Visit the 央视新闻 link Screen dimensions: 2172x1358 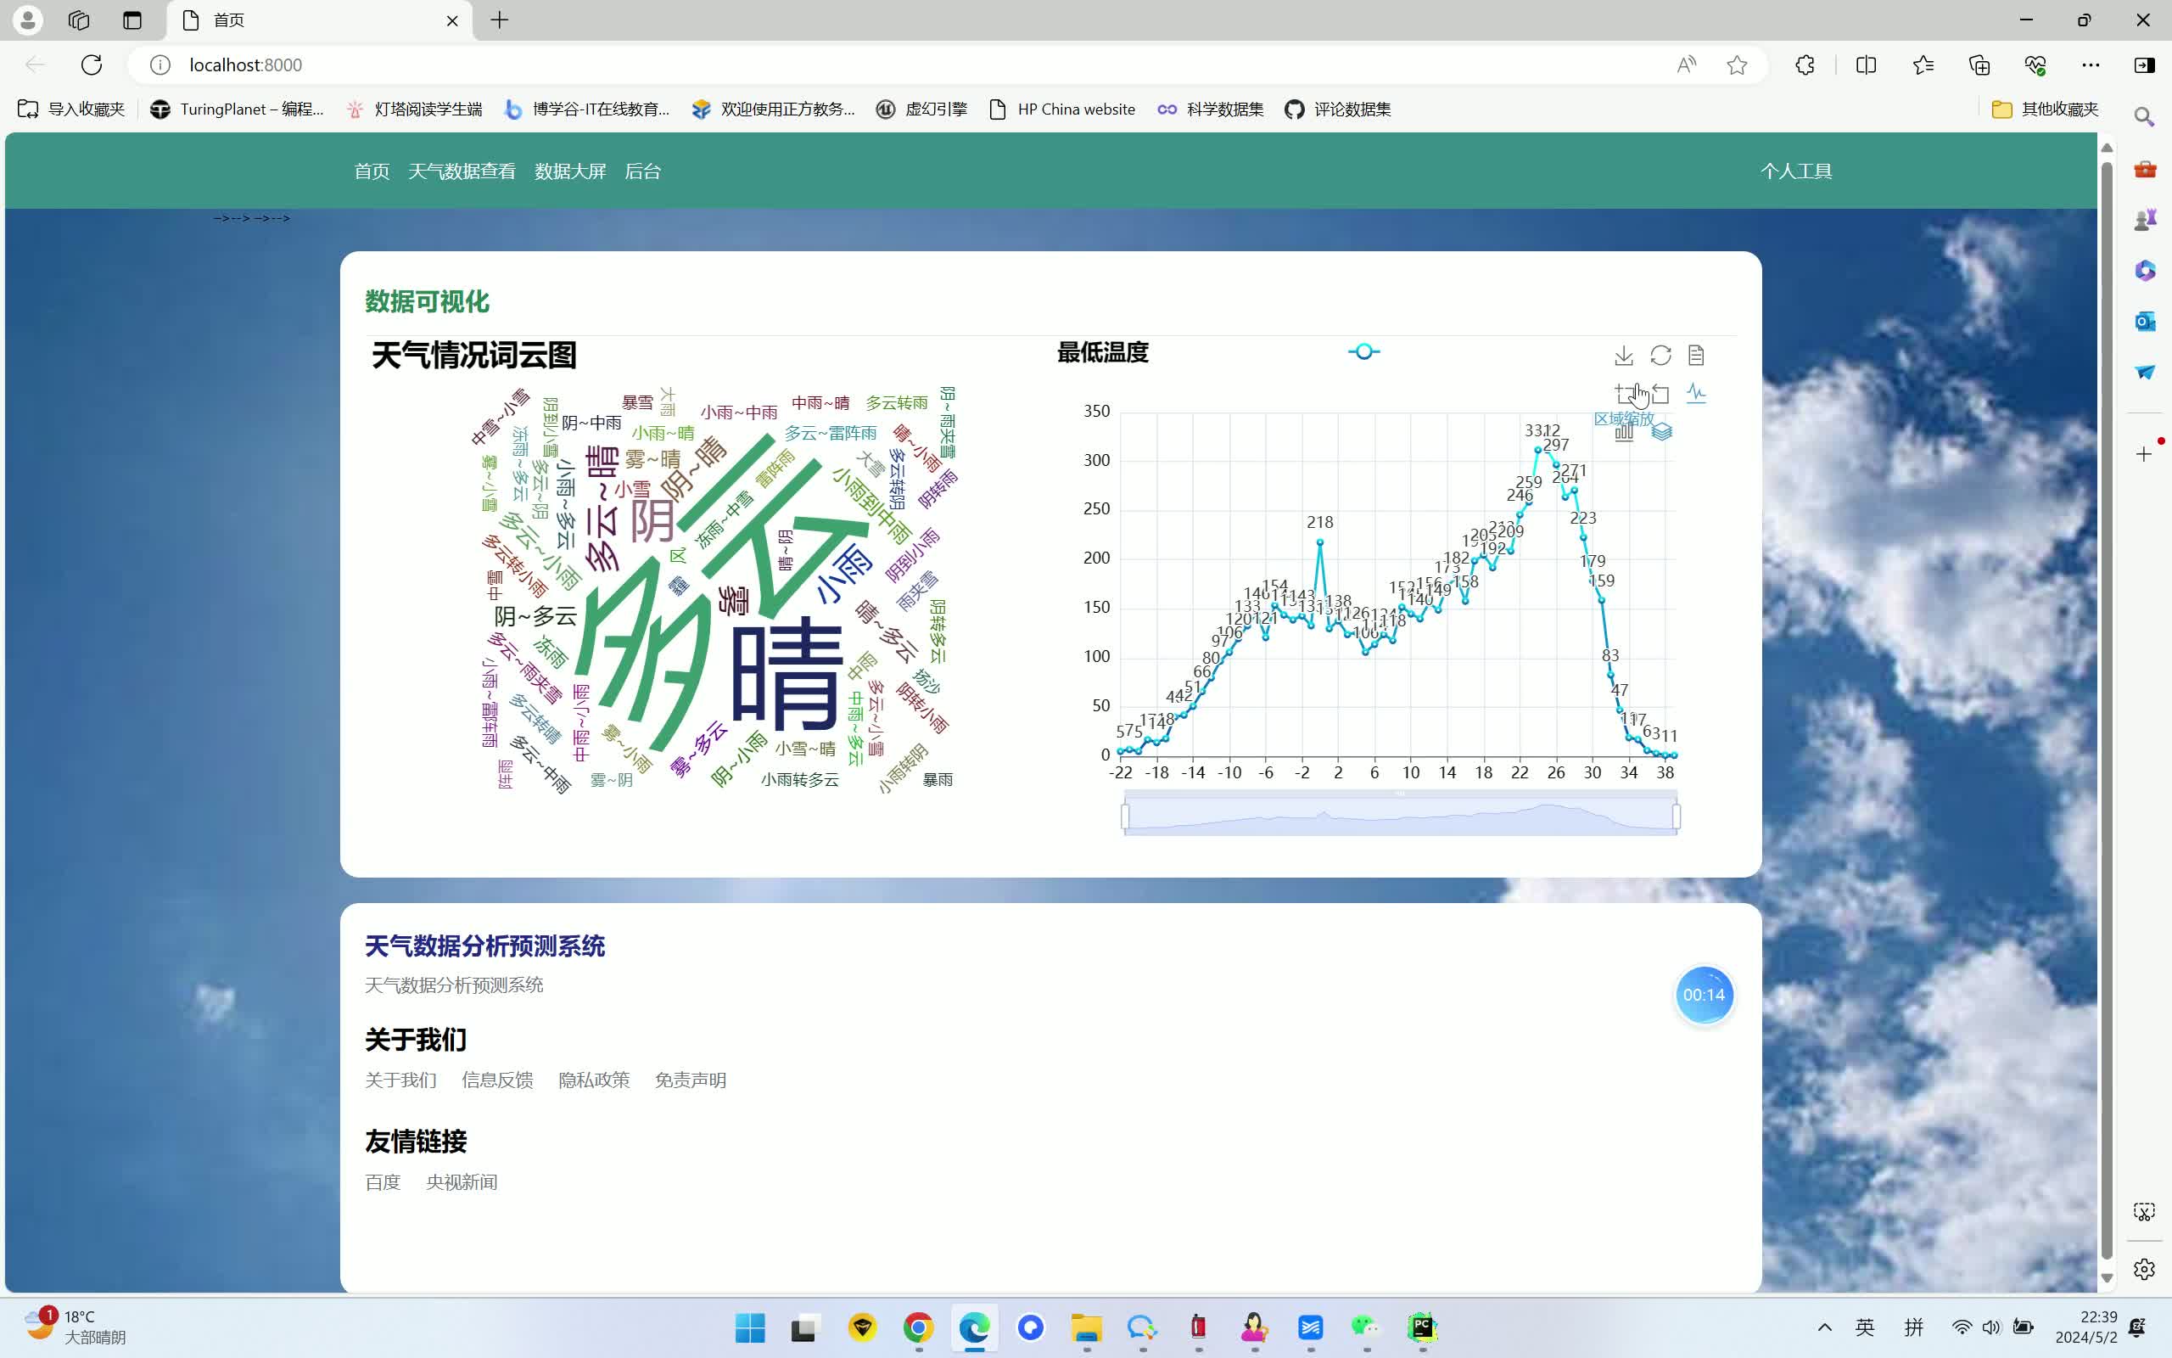[462, 1182]
